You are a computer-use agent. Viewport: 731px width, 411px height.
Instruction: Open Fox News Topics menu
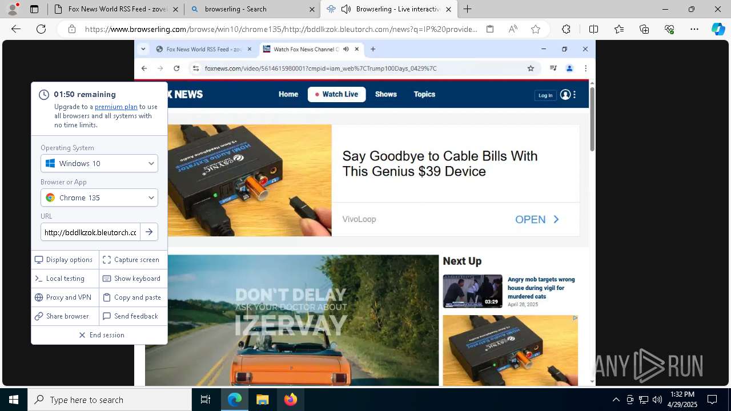424,94
